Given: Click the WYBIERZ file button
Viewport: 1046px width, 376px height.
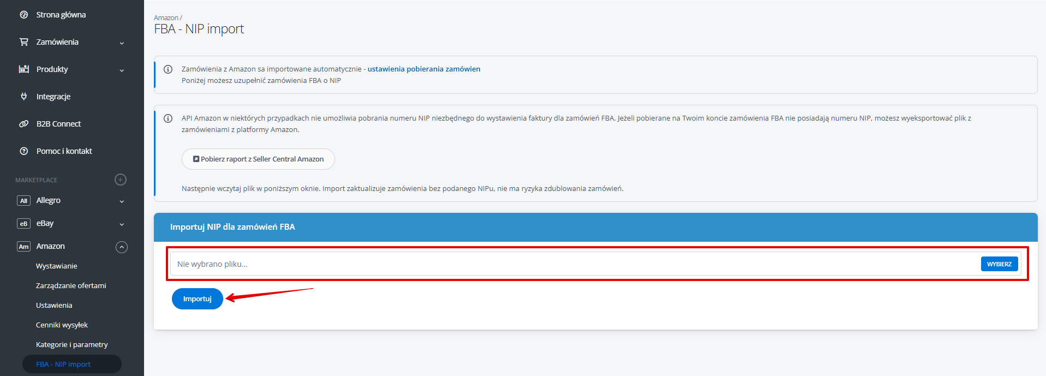Looking at the screenshot, I should 999,264.
